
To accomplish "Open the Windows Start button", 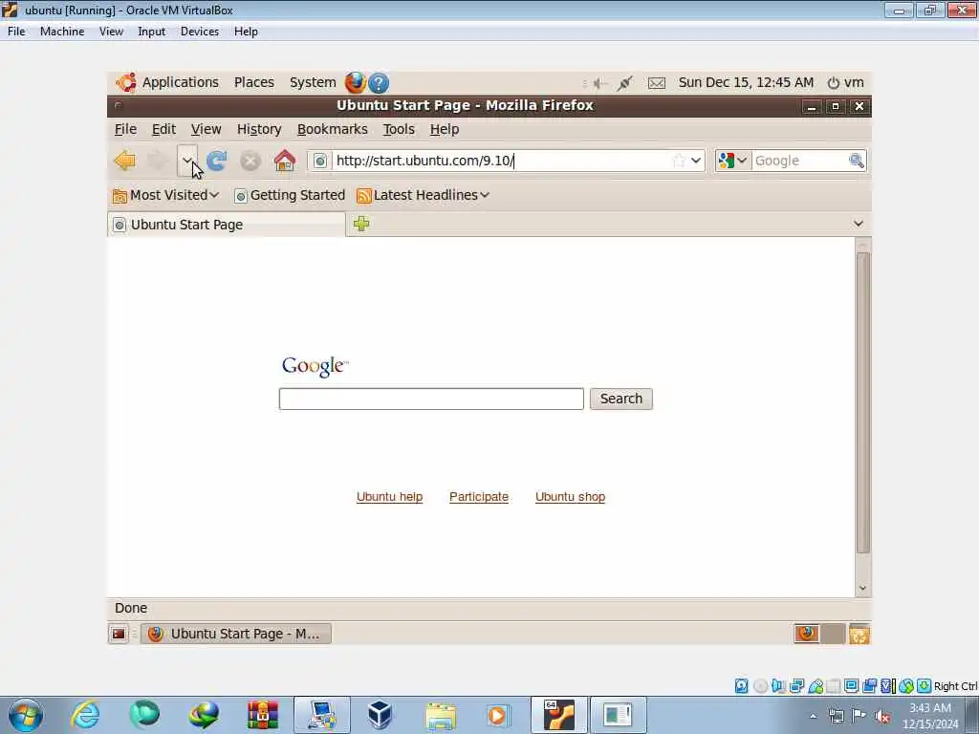I will pos(26,715).
